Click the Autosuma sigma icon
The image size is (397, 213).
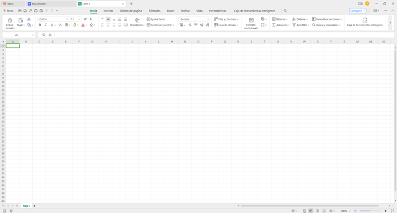pyautogui.click(x=274, y=25)
